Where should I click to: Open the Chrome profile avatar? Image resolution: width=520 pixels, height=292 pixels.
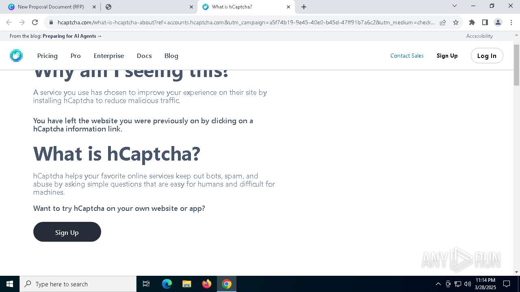tap(498, 22)
